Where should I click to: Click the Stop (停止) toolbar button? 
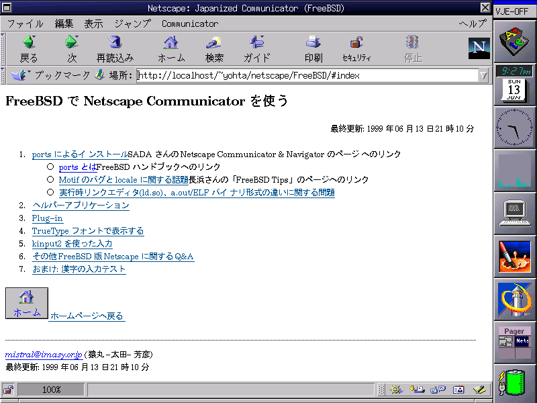point(413,48)
